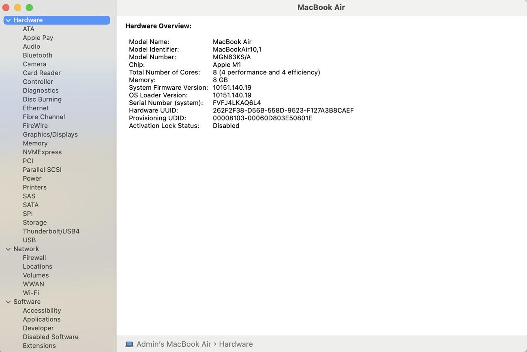Viewport: 527px width, 352px height.
Task: Collapse the Hardware section chevron
Action: click(x=8, y=20)
